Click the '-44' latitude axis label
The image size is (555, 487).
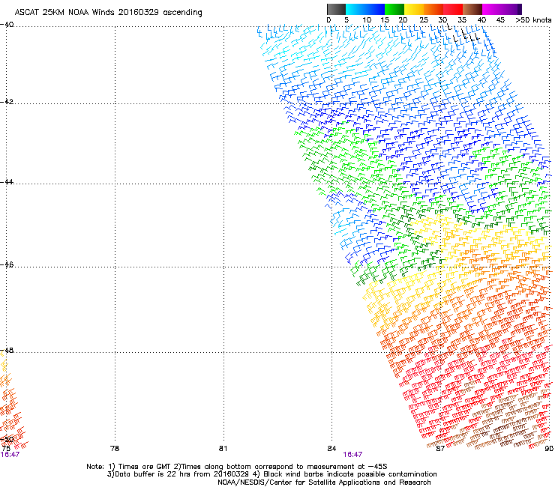click(x=7, y=182)
